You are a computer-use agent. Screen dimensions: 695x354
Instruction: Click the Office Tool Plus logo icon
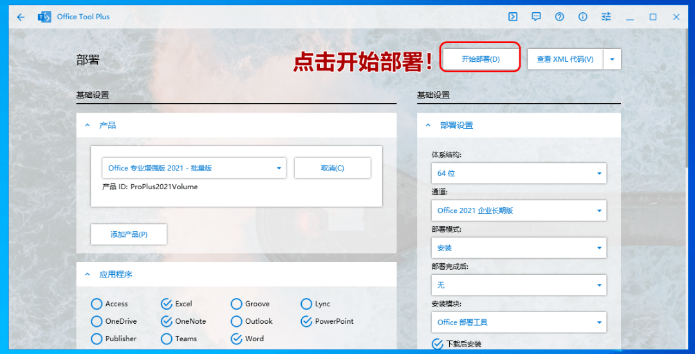tap(44, 17)
